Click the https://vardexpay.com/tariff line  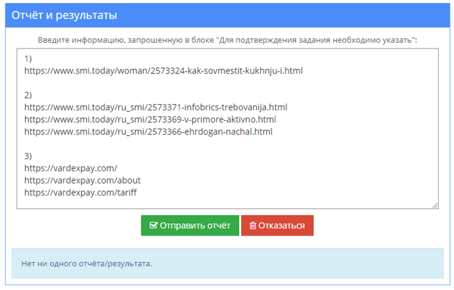click(80, 192)
